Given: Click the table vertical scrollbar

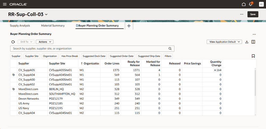Looking at the screenshot, I should (255, 82).
